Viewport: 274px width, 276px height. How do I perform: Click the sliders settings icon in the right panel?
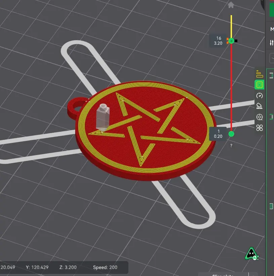pyautogui.click(x=272, y=42)
